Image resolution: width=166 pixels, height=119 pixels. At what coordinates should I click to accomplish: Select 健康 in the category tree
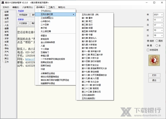pos(7,29)
